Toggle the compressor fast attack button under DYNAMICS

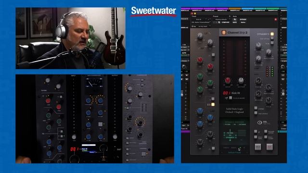coord(272,38)
